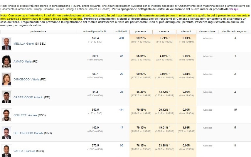Open MELILLA Gianni's profile link

[24, 44]
